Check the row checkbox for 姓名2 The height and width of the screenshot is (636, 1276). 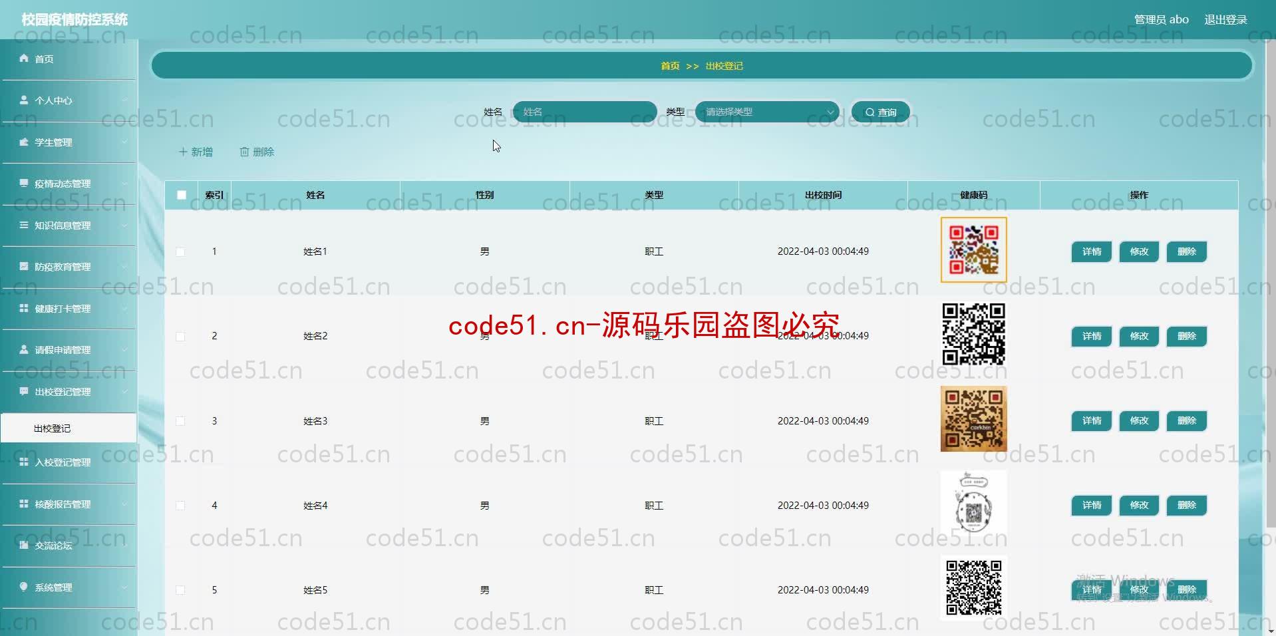tap(180, 336)
